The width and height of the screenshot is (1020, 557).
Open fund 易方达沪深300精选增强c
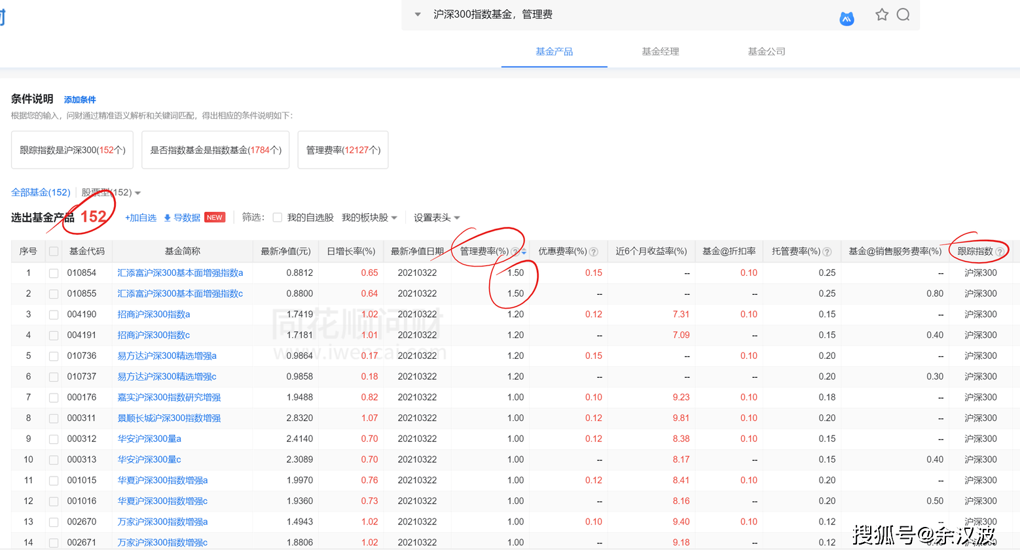pos(167,377)
